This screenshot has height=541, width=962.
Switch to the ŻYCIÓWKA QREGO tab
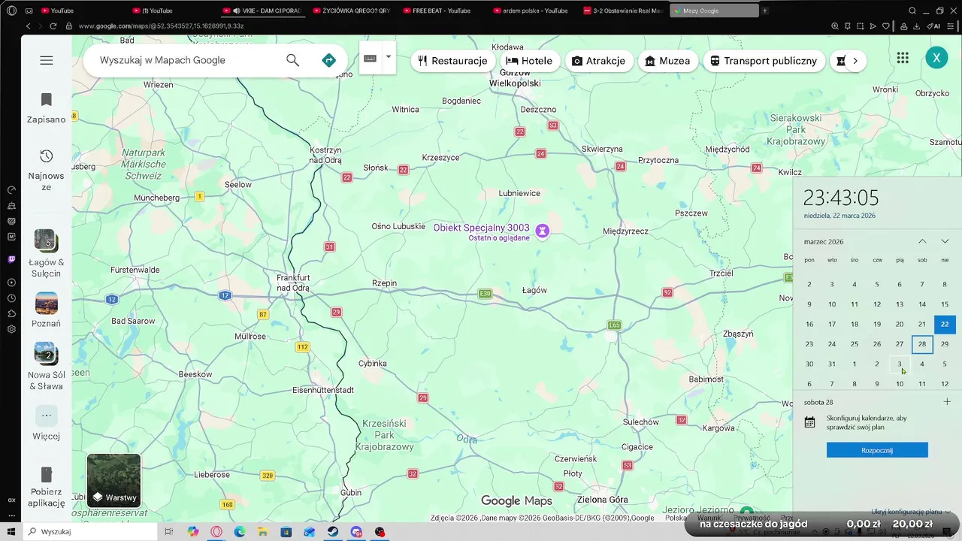tap(353, 11)
